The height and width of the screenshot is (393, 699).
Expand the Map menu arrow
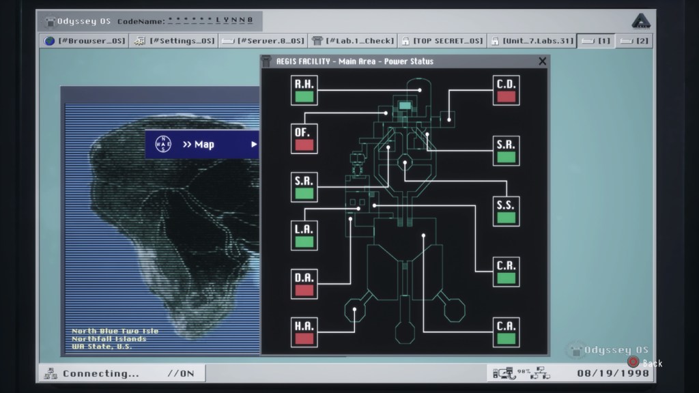[254, 144]
